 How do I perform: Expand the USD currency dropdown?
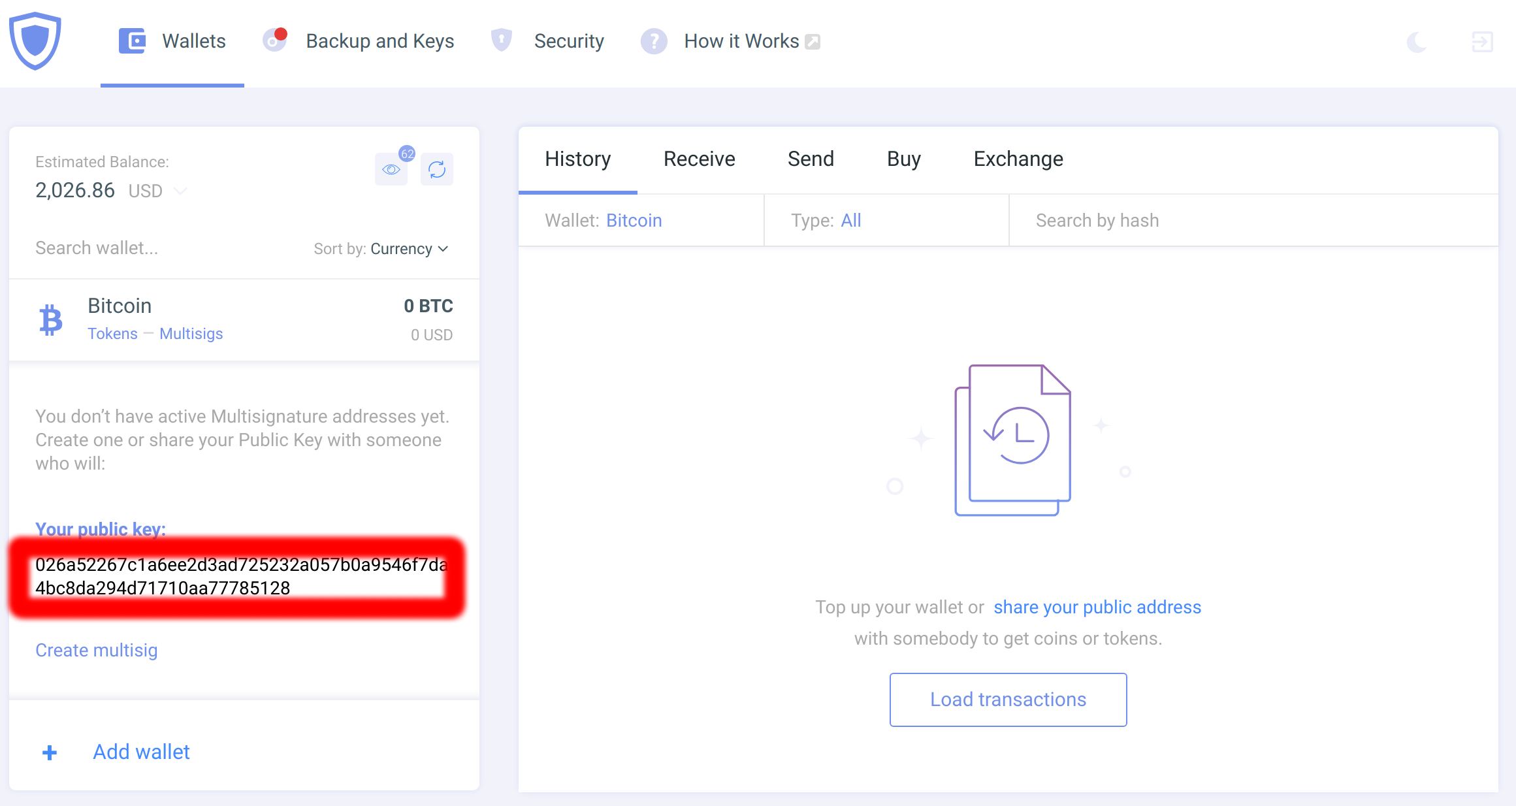[x=158, y=191]
